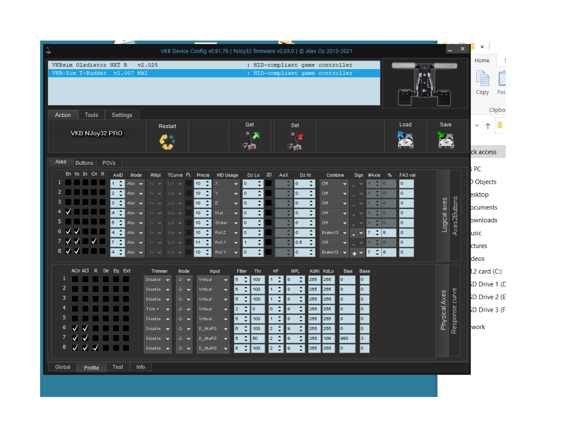
Task: Select the Response curve vertical tab
Action: click(454, 311)
